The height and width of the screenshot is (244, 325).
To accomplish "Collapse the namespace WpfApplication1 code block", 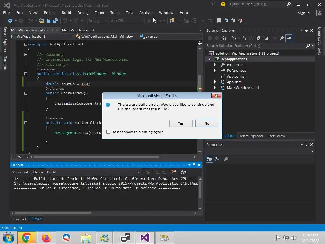I will point(26,44).
